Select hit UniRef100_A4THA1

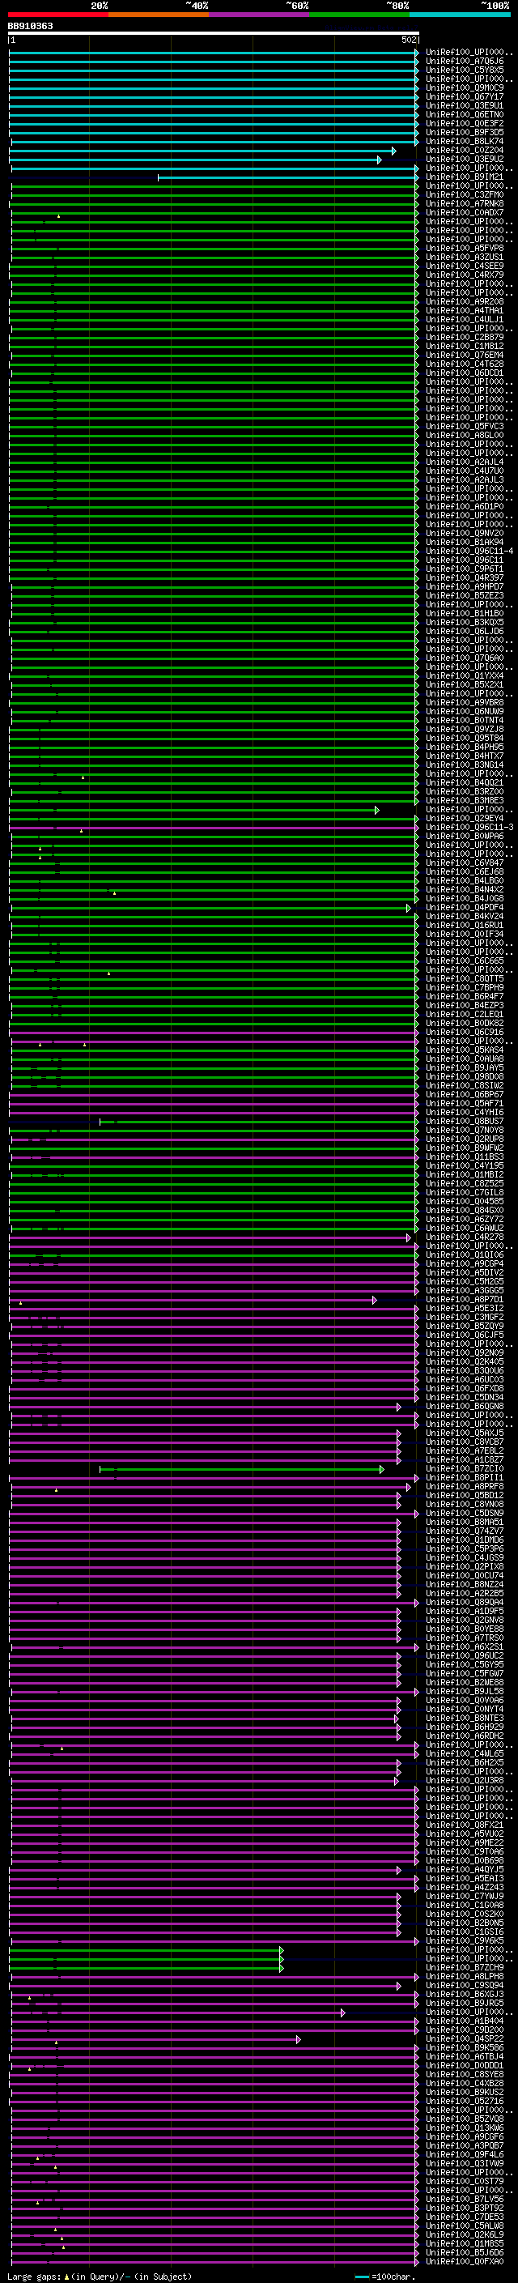pyautogui.click(x=465, y=311)
